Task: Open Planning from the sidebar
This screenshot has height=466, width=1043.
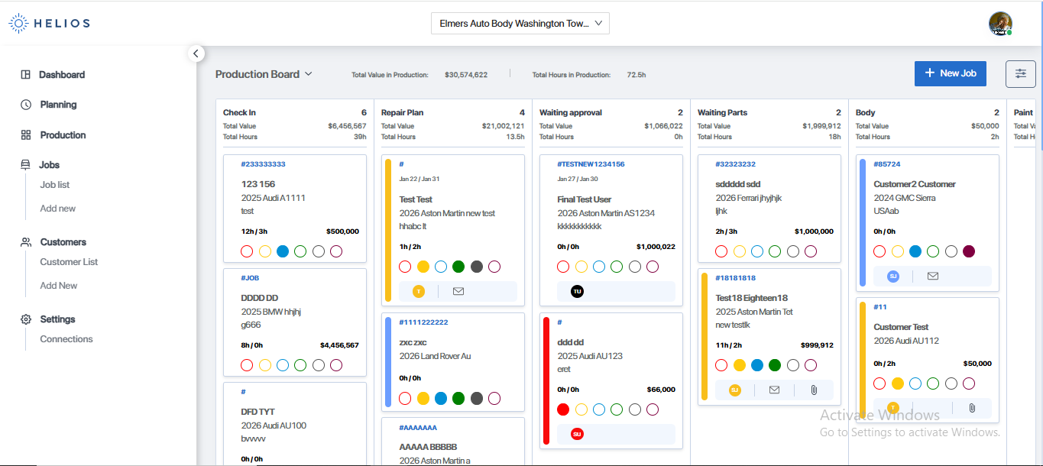Action: 58,105
